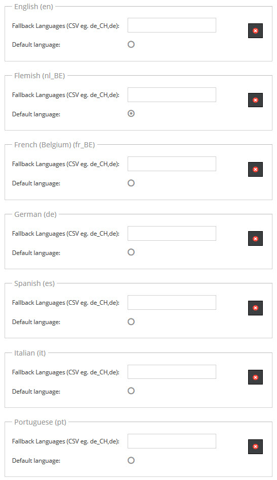Set English as the default language
This screenshot has width=277, height=480.
131,44
